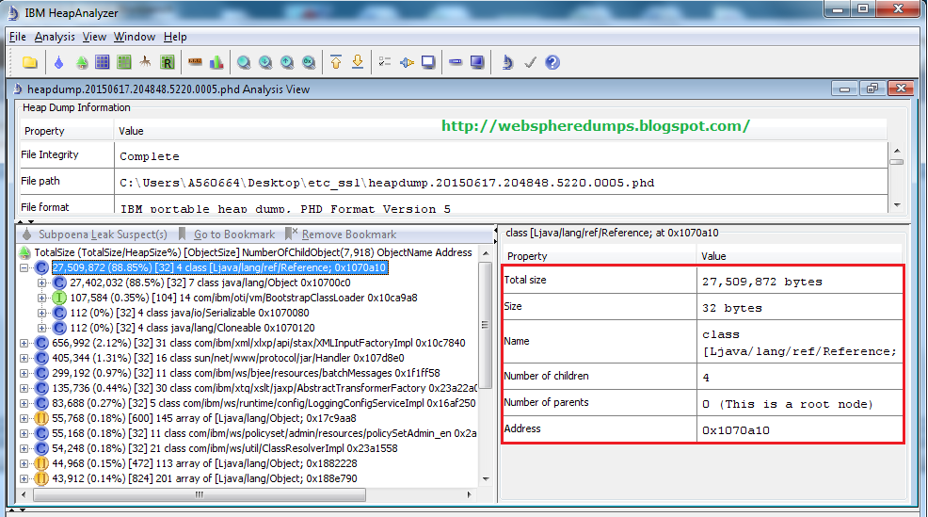Click the blue plug connector icon
Viewport: 928px width, 517px height.
[x=407, y=62]
